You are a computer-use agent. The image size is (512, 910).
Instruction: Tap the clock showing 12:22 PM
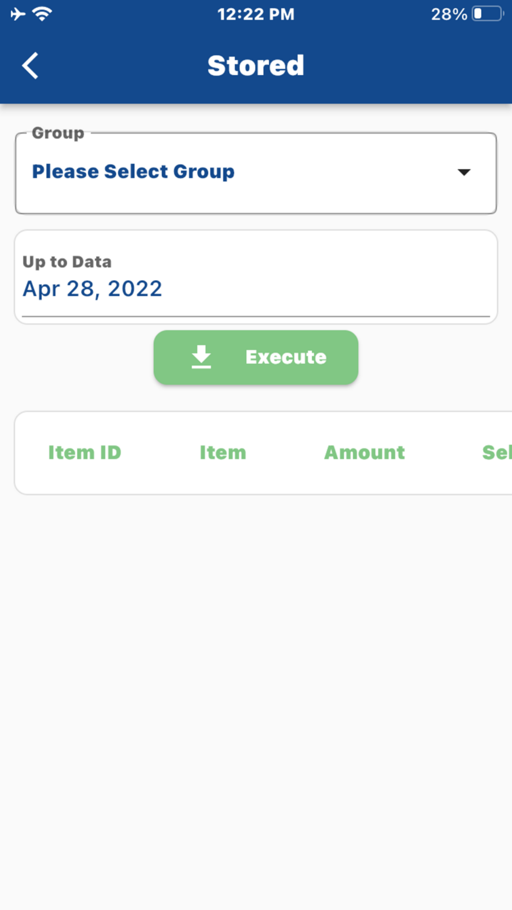(256, 14)
